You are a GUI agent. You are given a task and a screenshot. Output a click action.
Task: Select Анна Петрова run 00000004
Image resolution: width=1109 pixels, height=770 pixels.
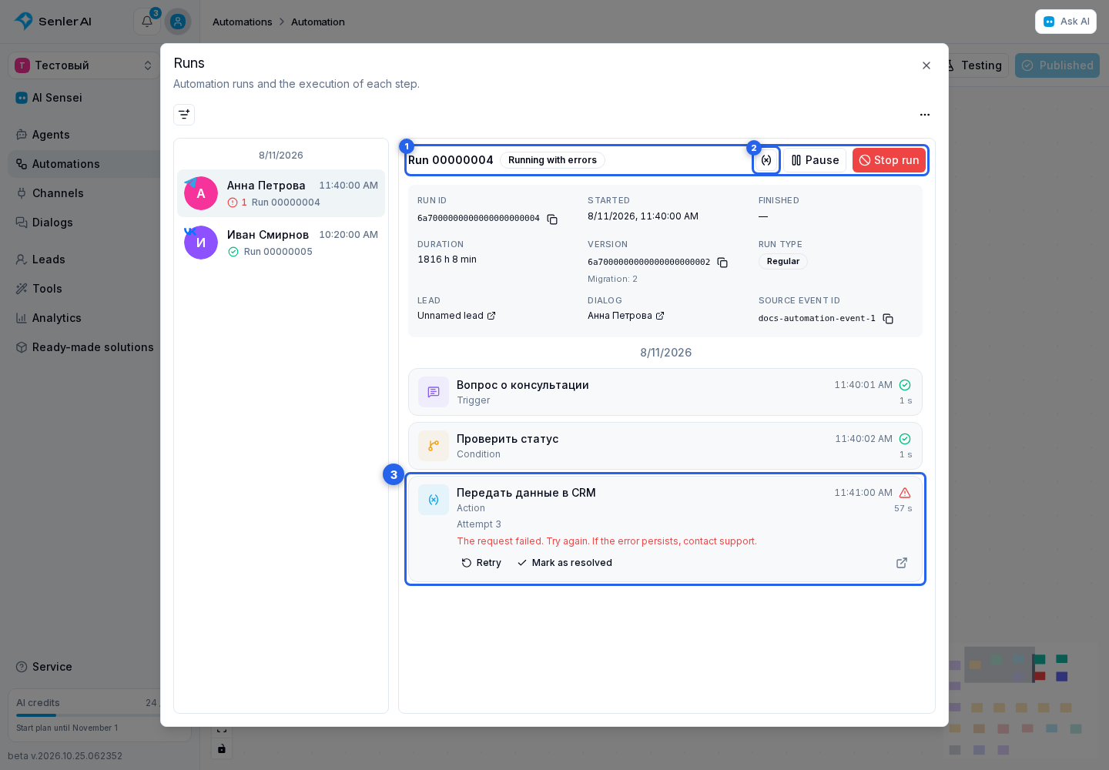coord(281,193)
